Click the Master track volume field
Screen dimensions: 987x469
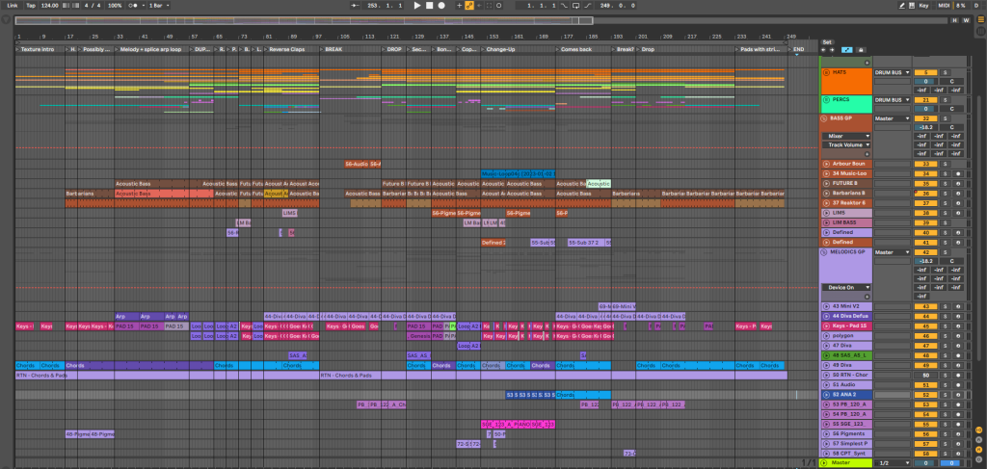point(925,463)
